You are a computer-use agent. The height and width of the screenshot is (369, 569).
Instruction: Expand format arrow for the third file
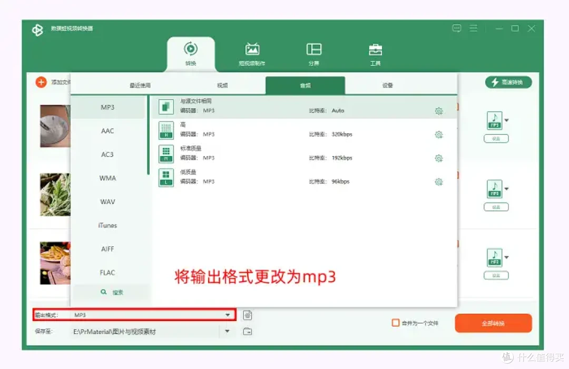click(x=507, y=257)
